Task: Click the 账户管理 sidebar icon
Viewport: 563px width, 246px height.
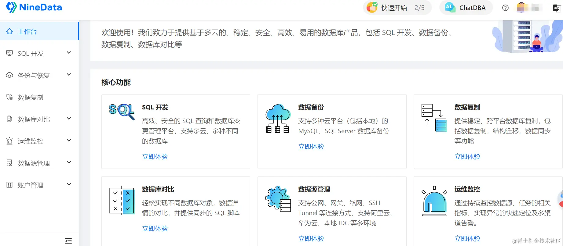Action: pyautogui.click(x=9, y=185)
